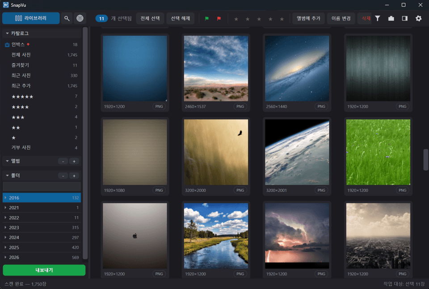The width and height of the screenshot is (429, 289).
Task: Toggle the side panel layout icon
Action: click(405, 18)
